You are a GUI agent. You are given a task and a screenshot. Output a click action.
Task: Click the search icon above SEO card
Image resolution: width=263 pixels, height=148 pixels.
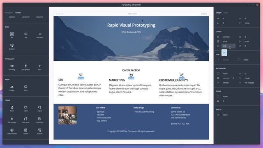pyautogui.click(x=81, y=75)
